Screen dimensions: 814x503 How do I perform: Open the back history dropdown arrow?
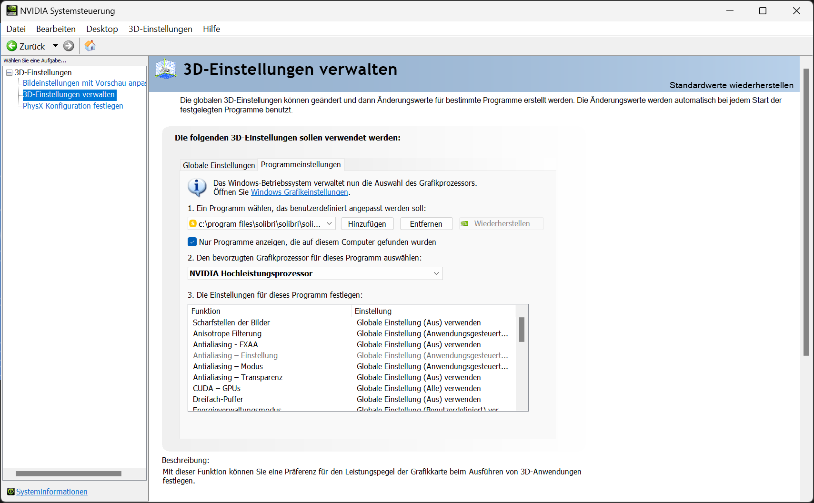55,46
